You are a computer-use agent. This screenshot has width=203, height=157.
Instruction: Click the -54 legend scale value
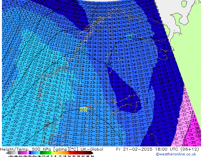10,156
